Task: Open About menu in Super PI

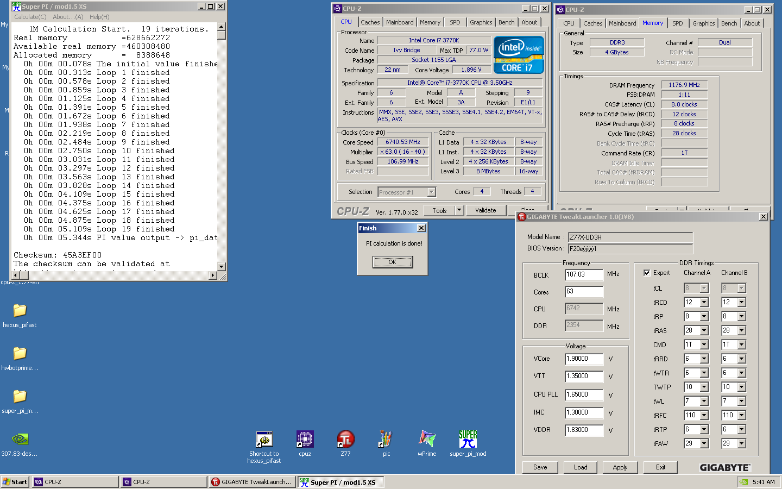Action: click(68, 17)
